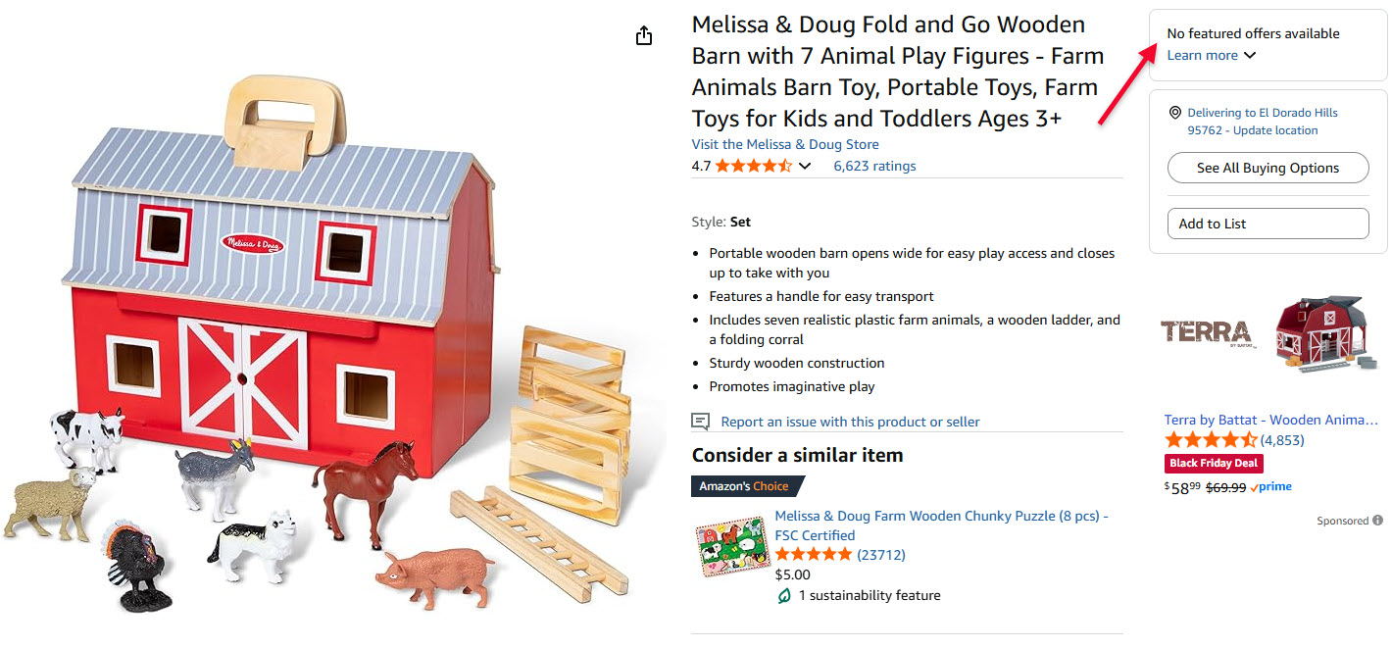This screenshot has width=1392, height=649.
Task: Expand the rating breakdown chevron
Action: pos(805,167)
